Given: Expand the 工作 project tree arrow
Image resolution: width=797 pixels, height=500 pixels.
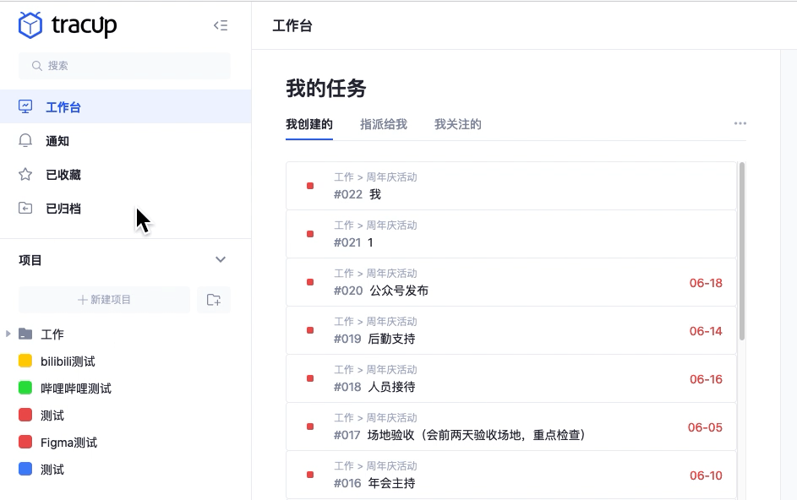Looking at the screenshot, I should click(8, 334).
